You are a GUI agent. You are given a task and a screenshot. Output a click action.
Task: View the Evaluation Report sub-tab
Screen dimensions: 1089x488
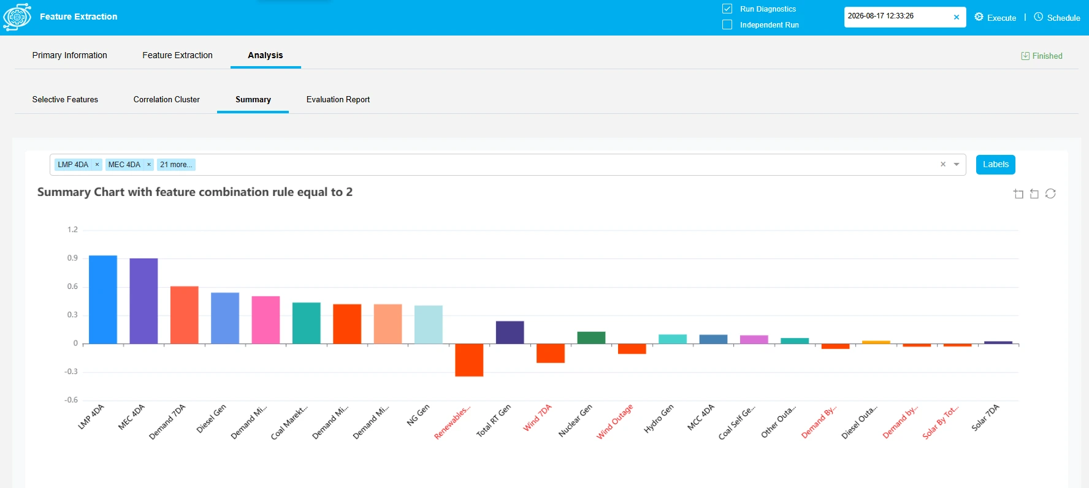point(338,99)
